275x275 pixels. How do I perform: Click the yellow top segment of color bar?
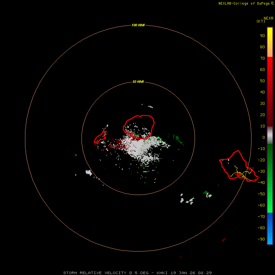(270, 33)
